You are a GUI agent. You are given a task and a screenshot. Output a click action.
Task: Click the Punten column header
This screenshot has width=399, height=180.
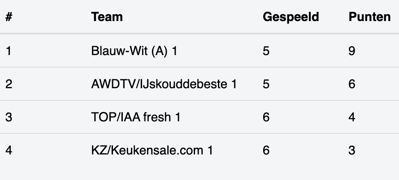(369, 17)
